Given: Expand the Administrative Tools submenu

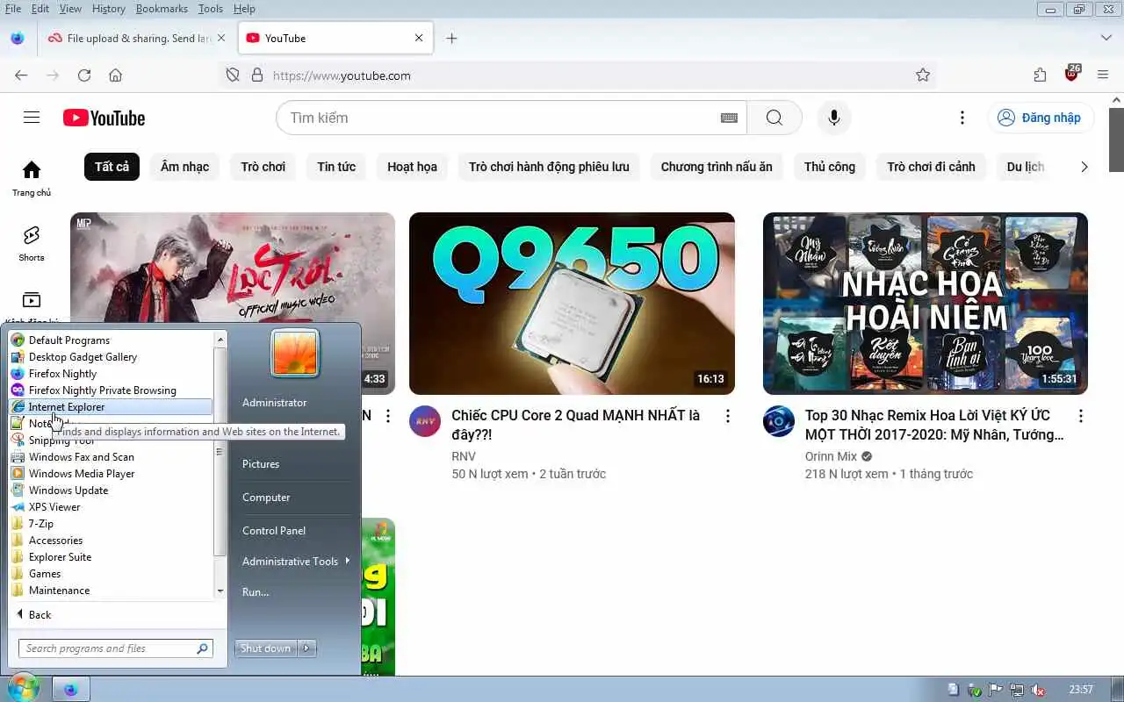Looking at the screenshot, I should [295, 562].
